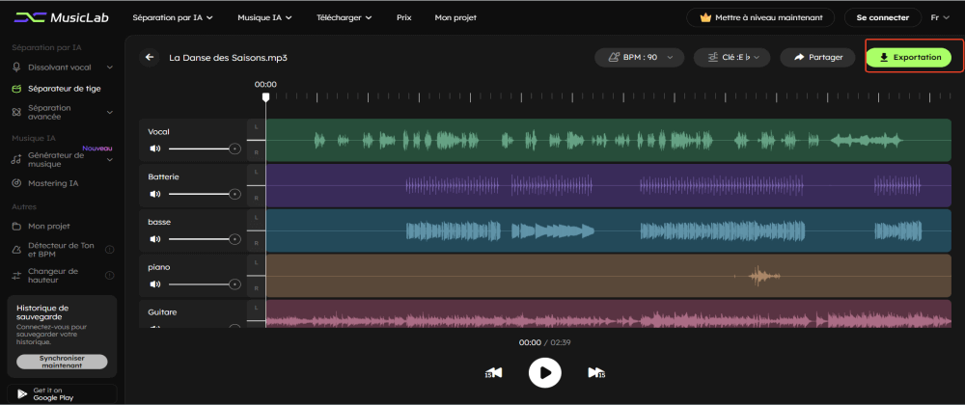The image size is (965, 405).
Task: Mute the Vocal track speaker icon
Action: click(x=153, y=148)
